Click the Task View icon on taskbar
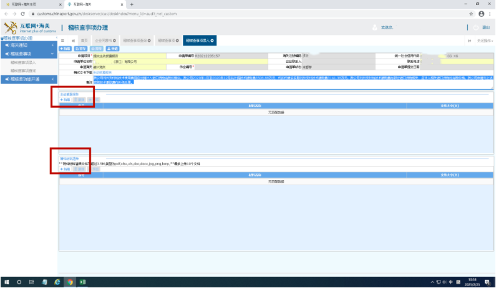The height and width of the screenshot is (288, 496). 31,282
